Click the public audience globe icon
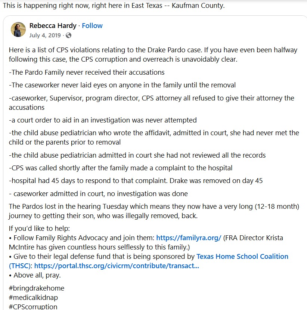This screenshot has width=307, height=310. pos(68,35)
